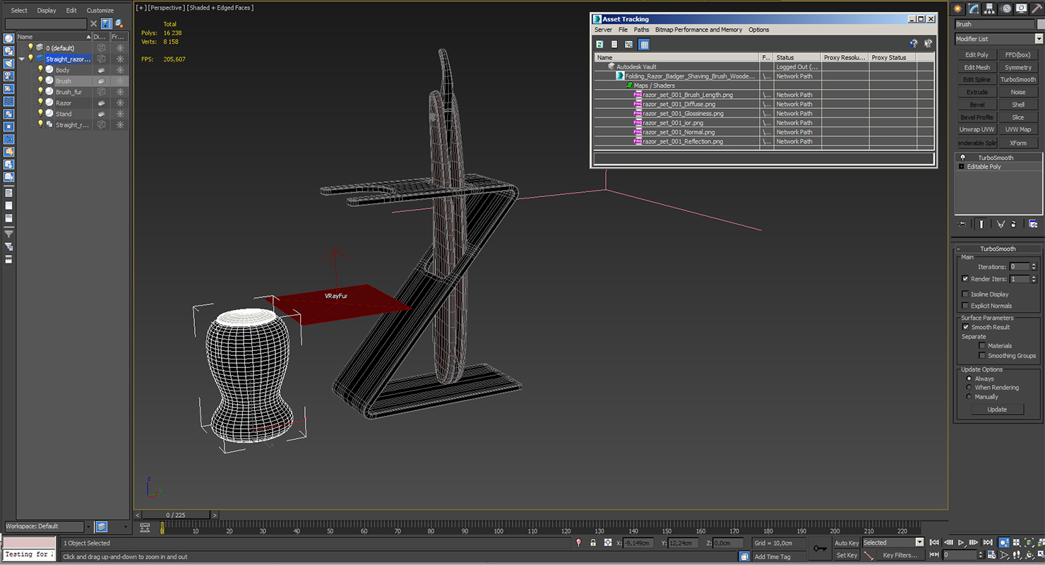Click Display Lights filter in Scene Explorer
Viewport: 1045px width, 565px height.
pos(8,64)
